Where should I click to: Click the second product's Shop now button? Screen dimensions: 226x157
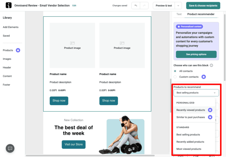pos(108,101)
